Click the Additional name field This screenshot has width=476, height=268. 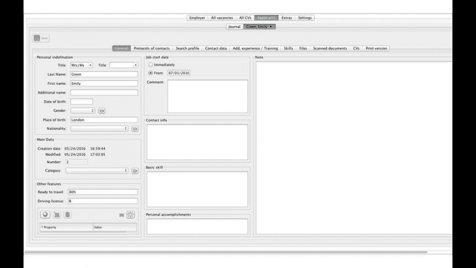coord(104,92)
